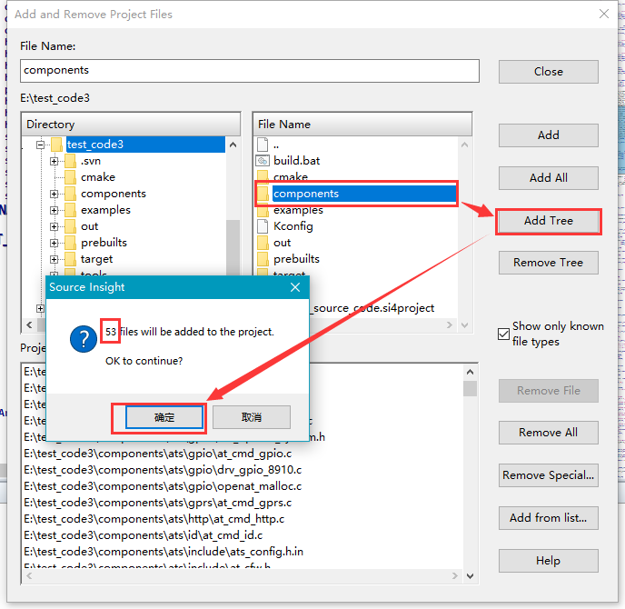Select target folder in Directory tree
Viewport: 625px width, 609px height.
click(x=96, y=259)
